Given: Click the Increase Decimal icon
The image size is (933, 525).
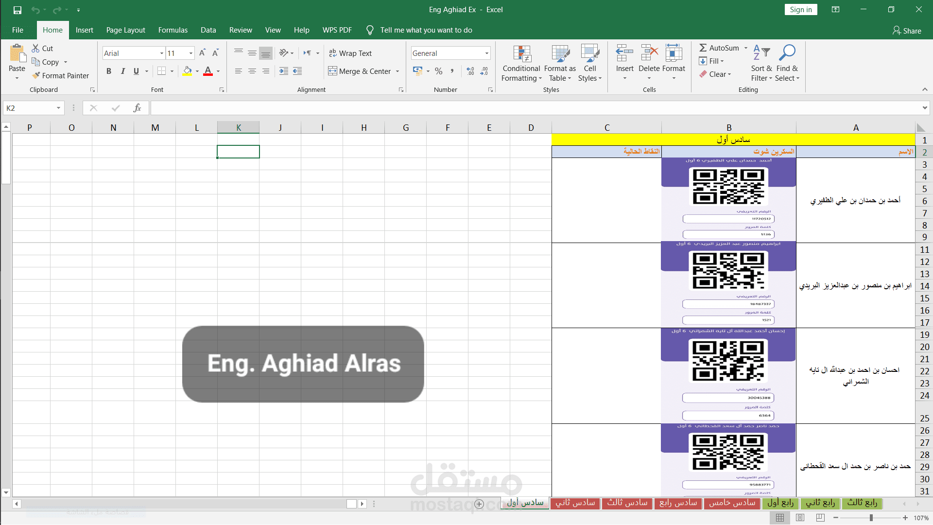Looking at the screenshot, I should click(x=470, y=71).
